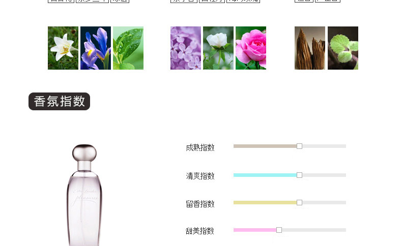Viewport: 402px width, 246px height.
Task: Click the 成熟指数 slider handle
Action: pos(299,146)
